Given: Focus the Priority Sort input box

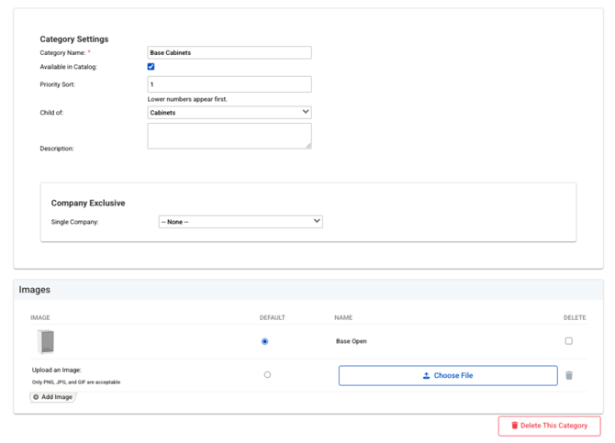Looking at the screenshot, I should tap(229, 84).
